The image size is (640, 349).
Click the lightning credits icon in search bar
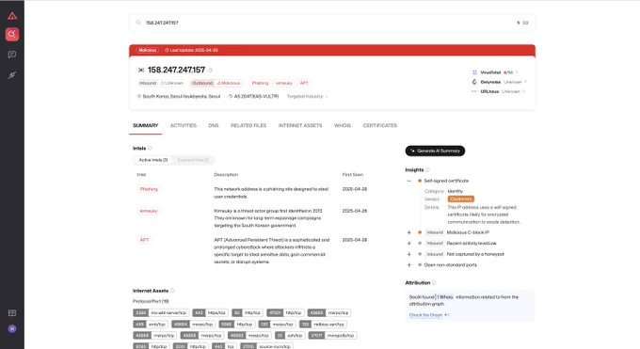(518, 23)
